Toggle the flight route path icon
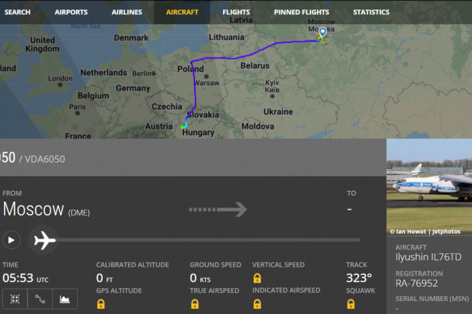472x314 pixels. (40, 299)
